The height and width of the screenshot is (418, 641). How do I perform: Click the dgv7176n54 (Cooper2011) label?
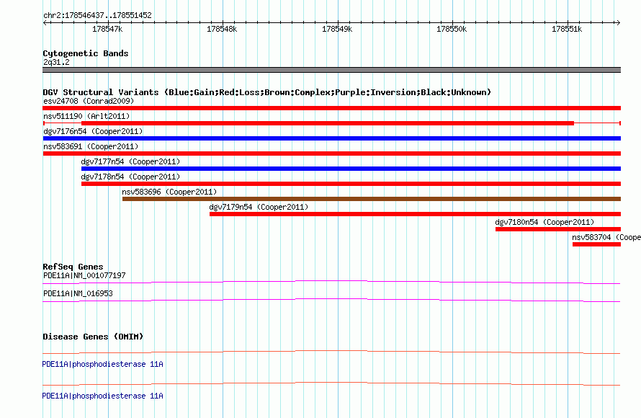[x=93, y=131]
